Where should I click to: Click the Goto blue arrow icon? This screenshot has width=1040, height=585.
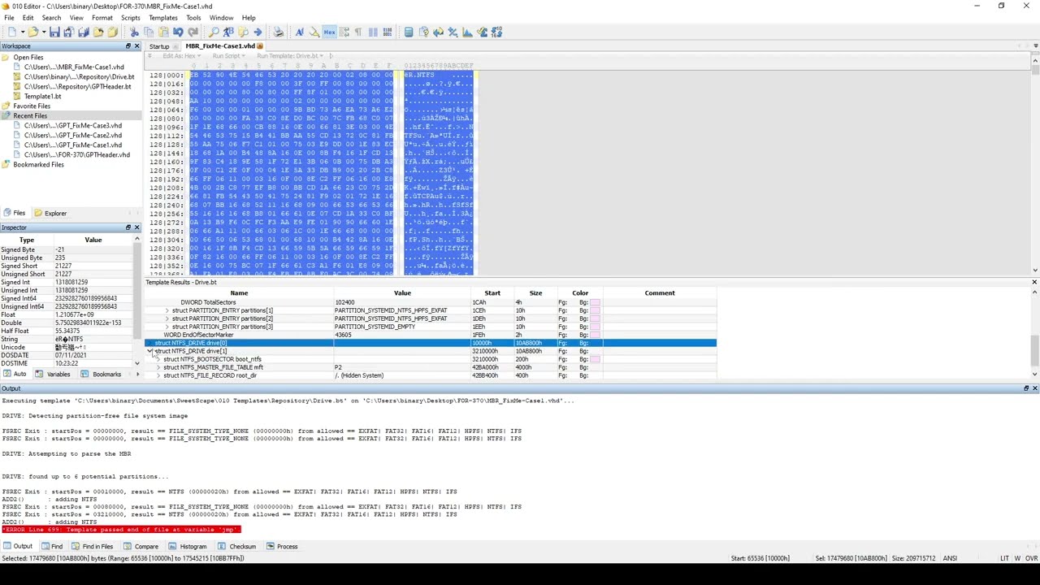pyautogui.click(x=258, y=32)
